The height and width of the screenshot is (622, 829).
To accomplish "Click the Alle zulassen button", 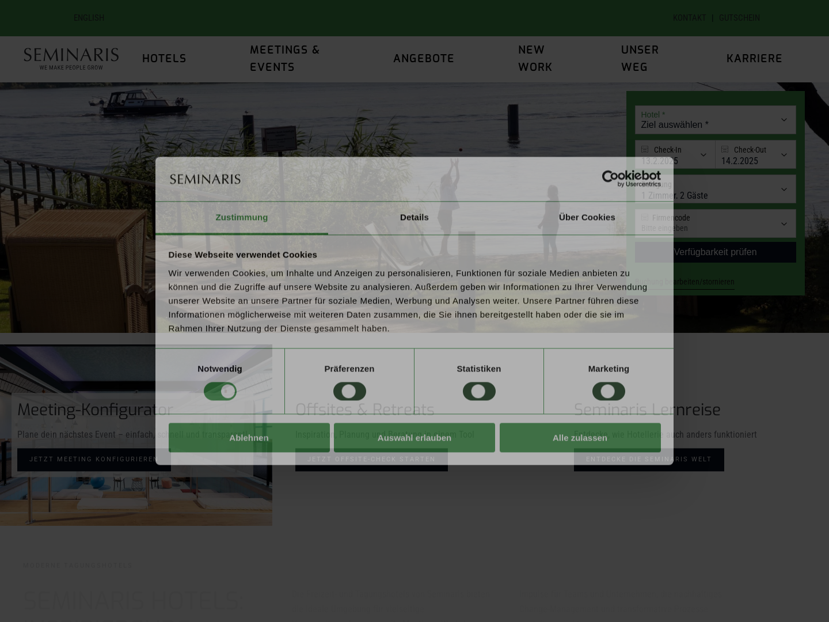I will tap(580, 438).
